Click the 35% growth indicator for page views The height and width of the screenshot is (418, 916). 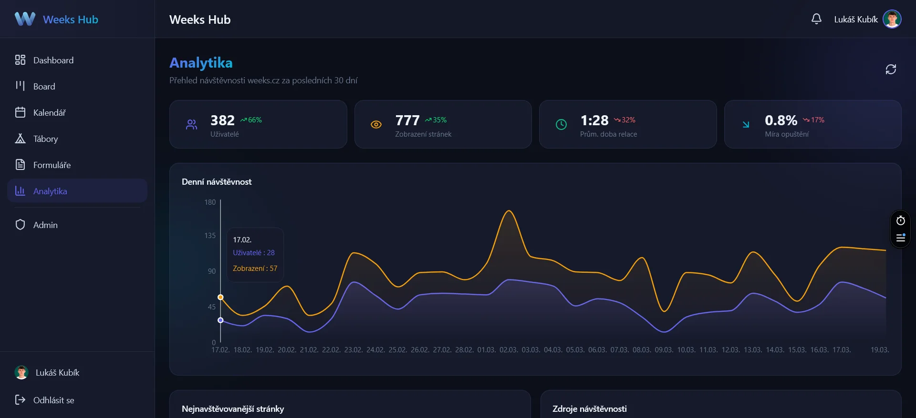click(x=436, y=120)
